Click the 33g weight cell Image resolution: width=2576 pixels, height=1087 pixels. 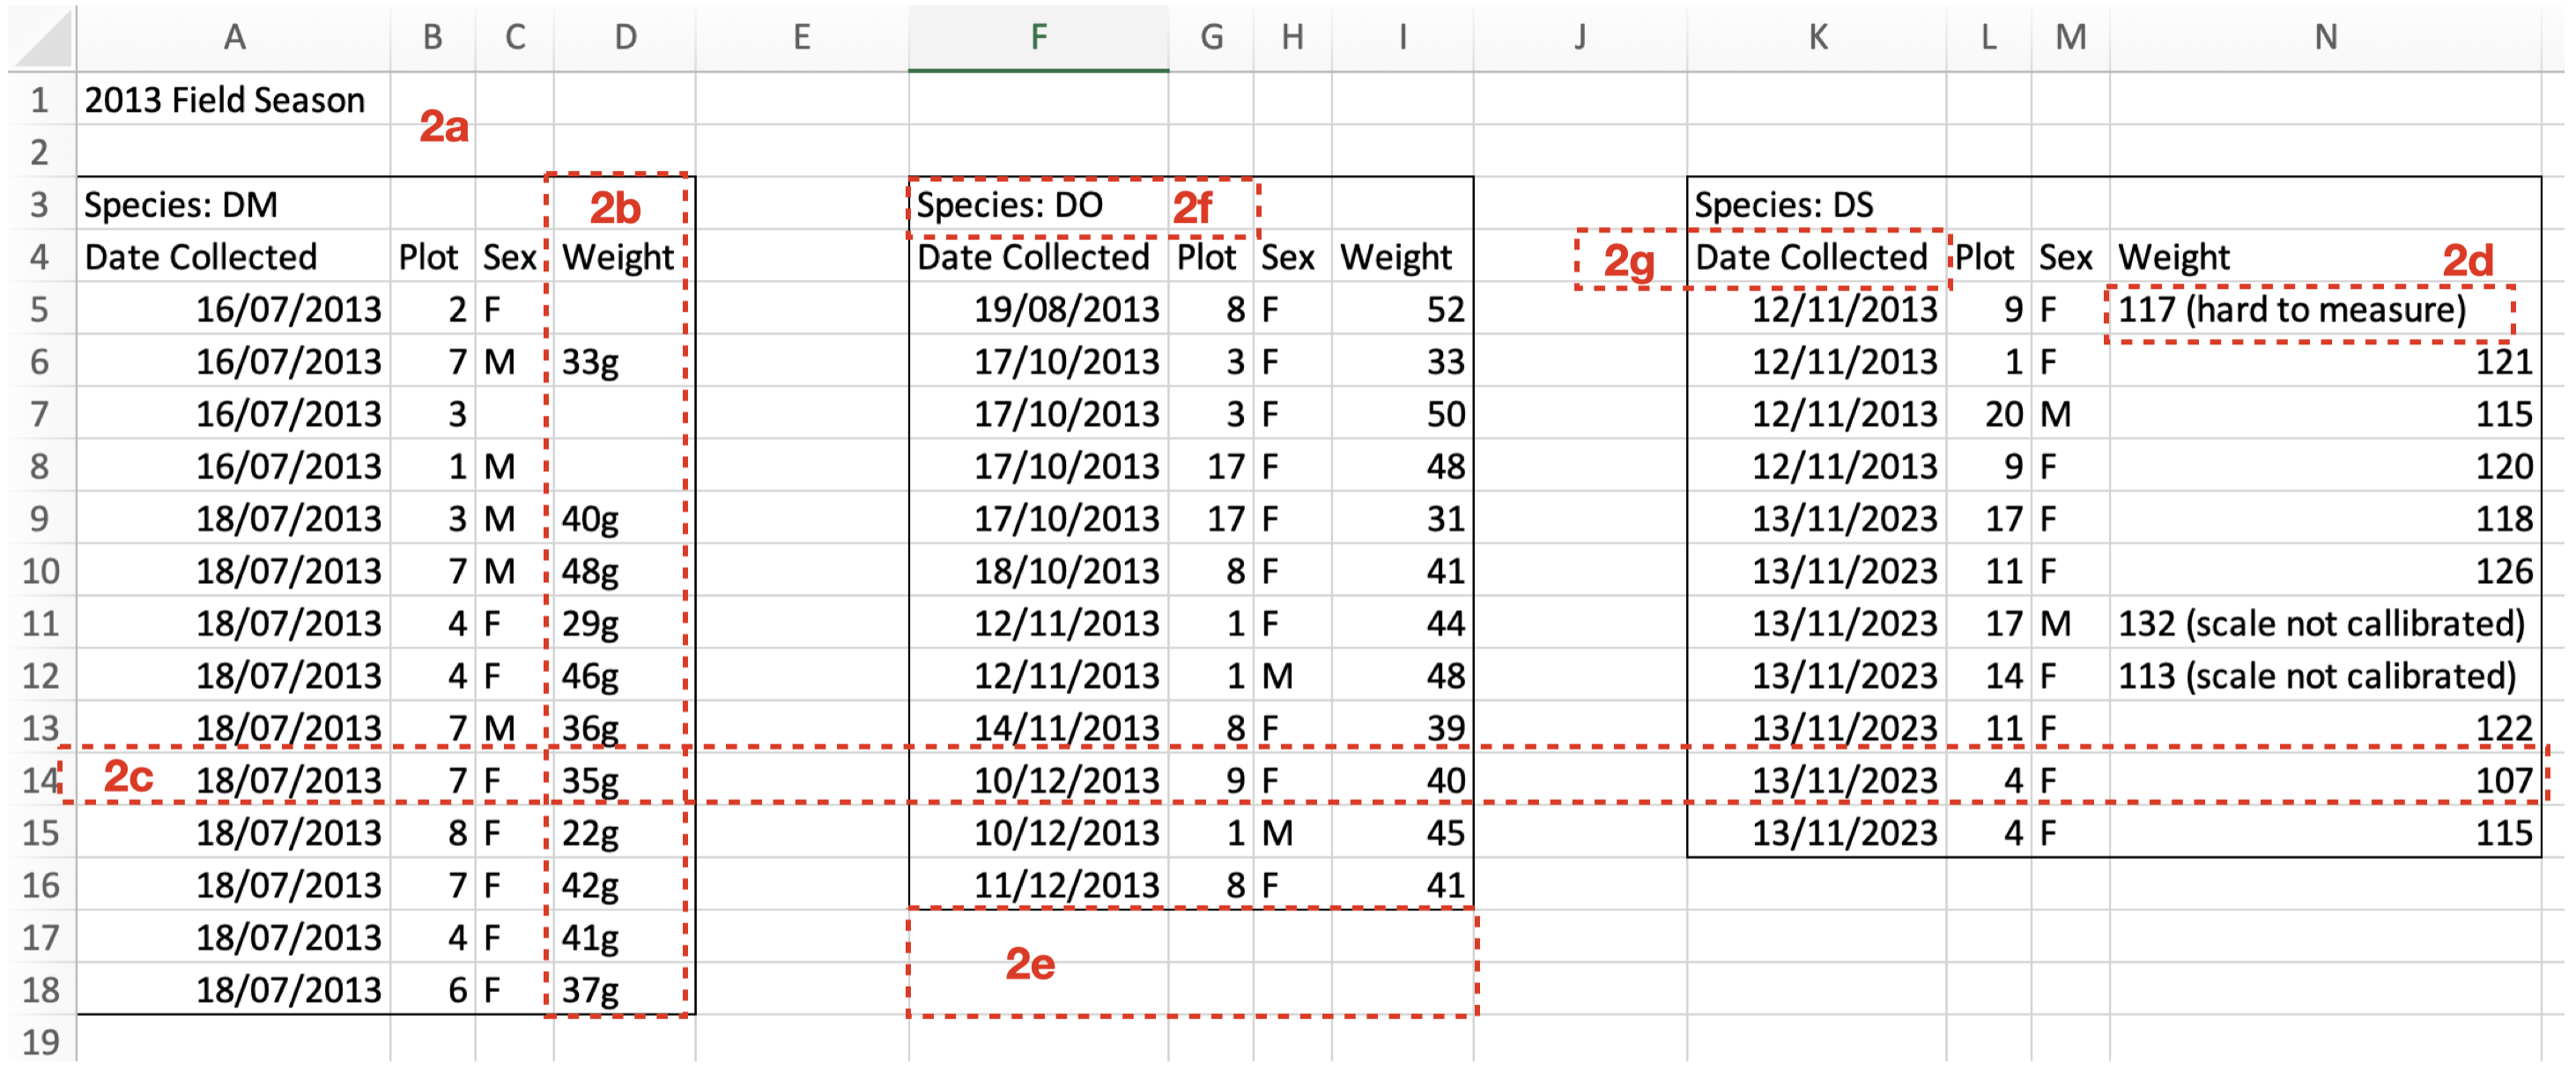(x=592, y=362)
